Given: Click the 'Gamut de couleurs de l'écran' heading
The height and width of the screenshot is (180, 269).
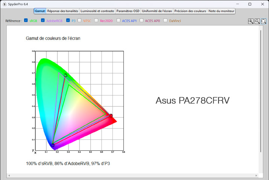Looking at the screenshot, I should tap(53, 38).
